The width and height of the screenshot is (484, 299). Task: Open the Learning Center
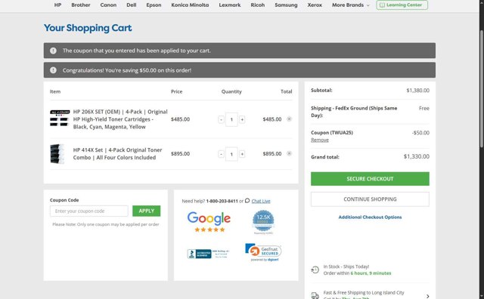[402, 5]
